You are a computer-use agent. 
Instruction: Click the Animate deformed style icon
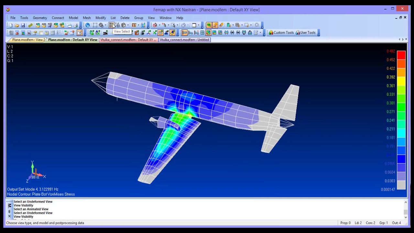[x=196, y=33]
